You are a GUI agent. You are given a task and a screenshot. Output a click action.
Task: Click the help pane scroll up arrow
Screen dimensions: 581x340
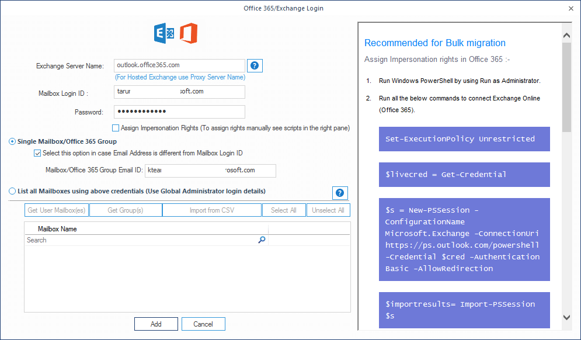(x=566, y=36)
